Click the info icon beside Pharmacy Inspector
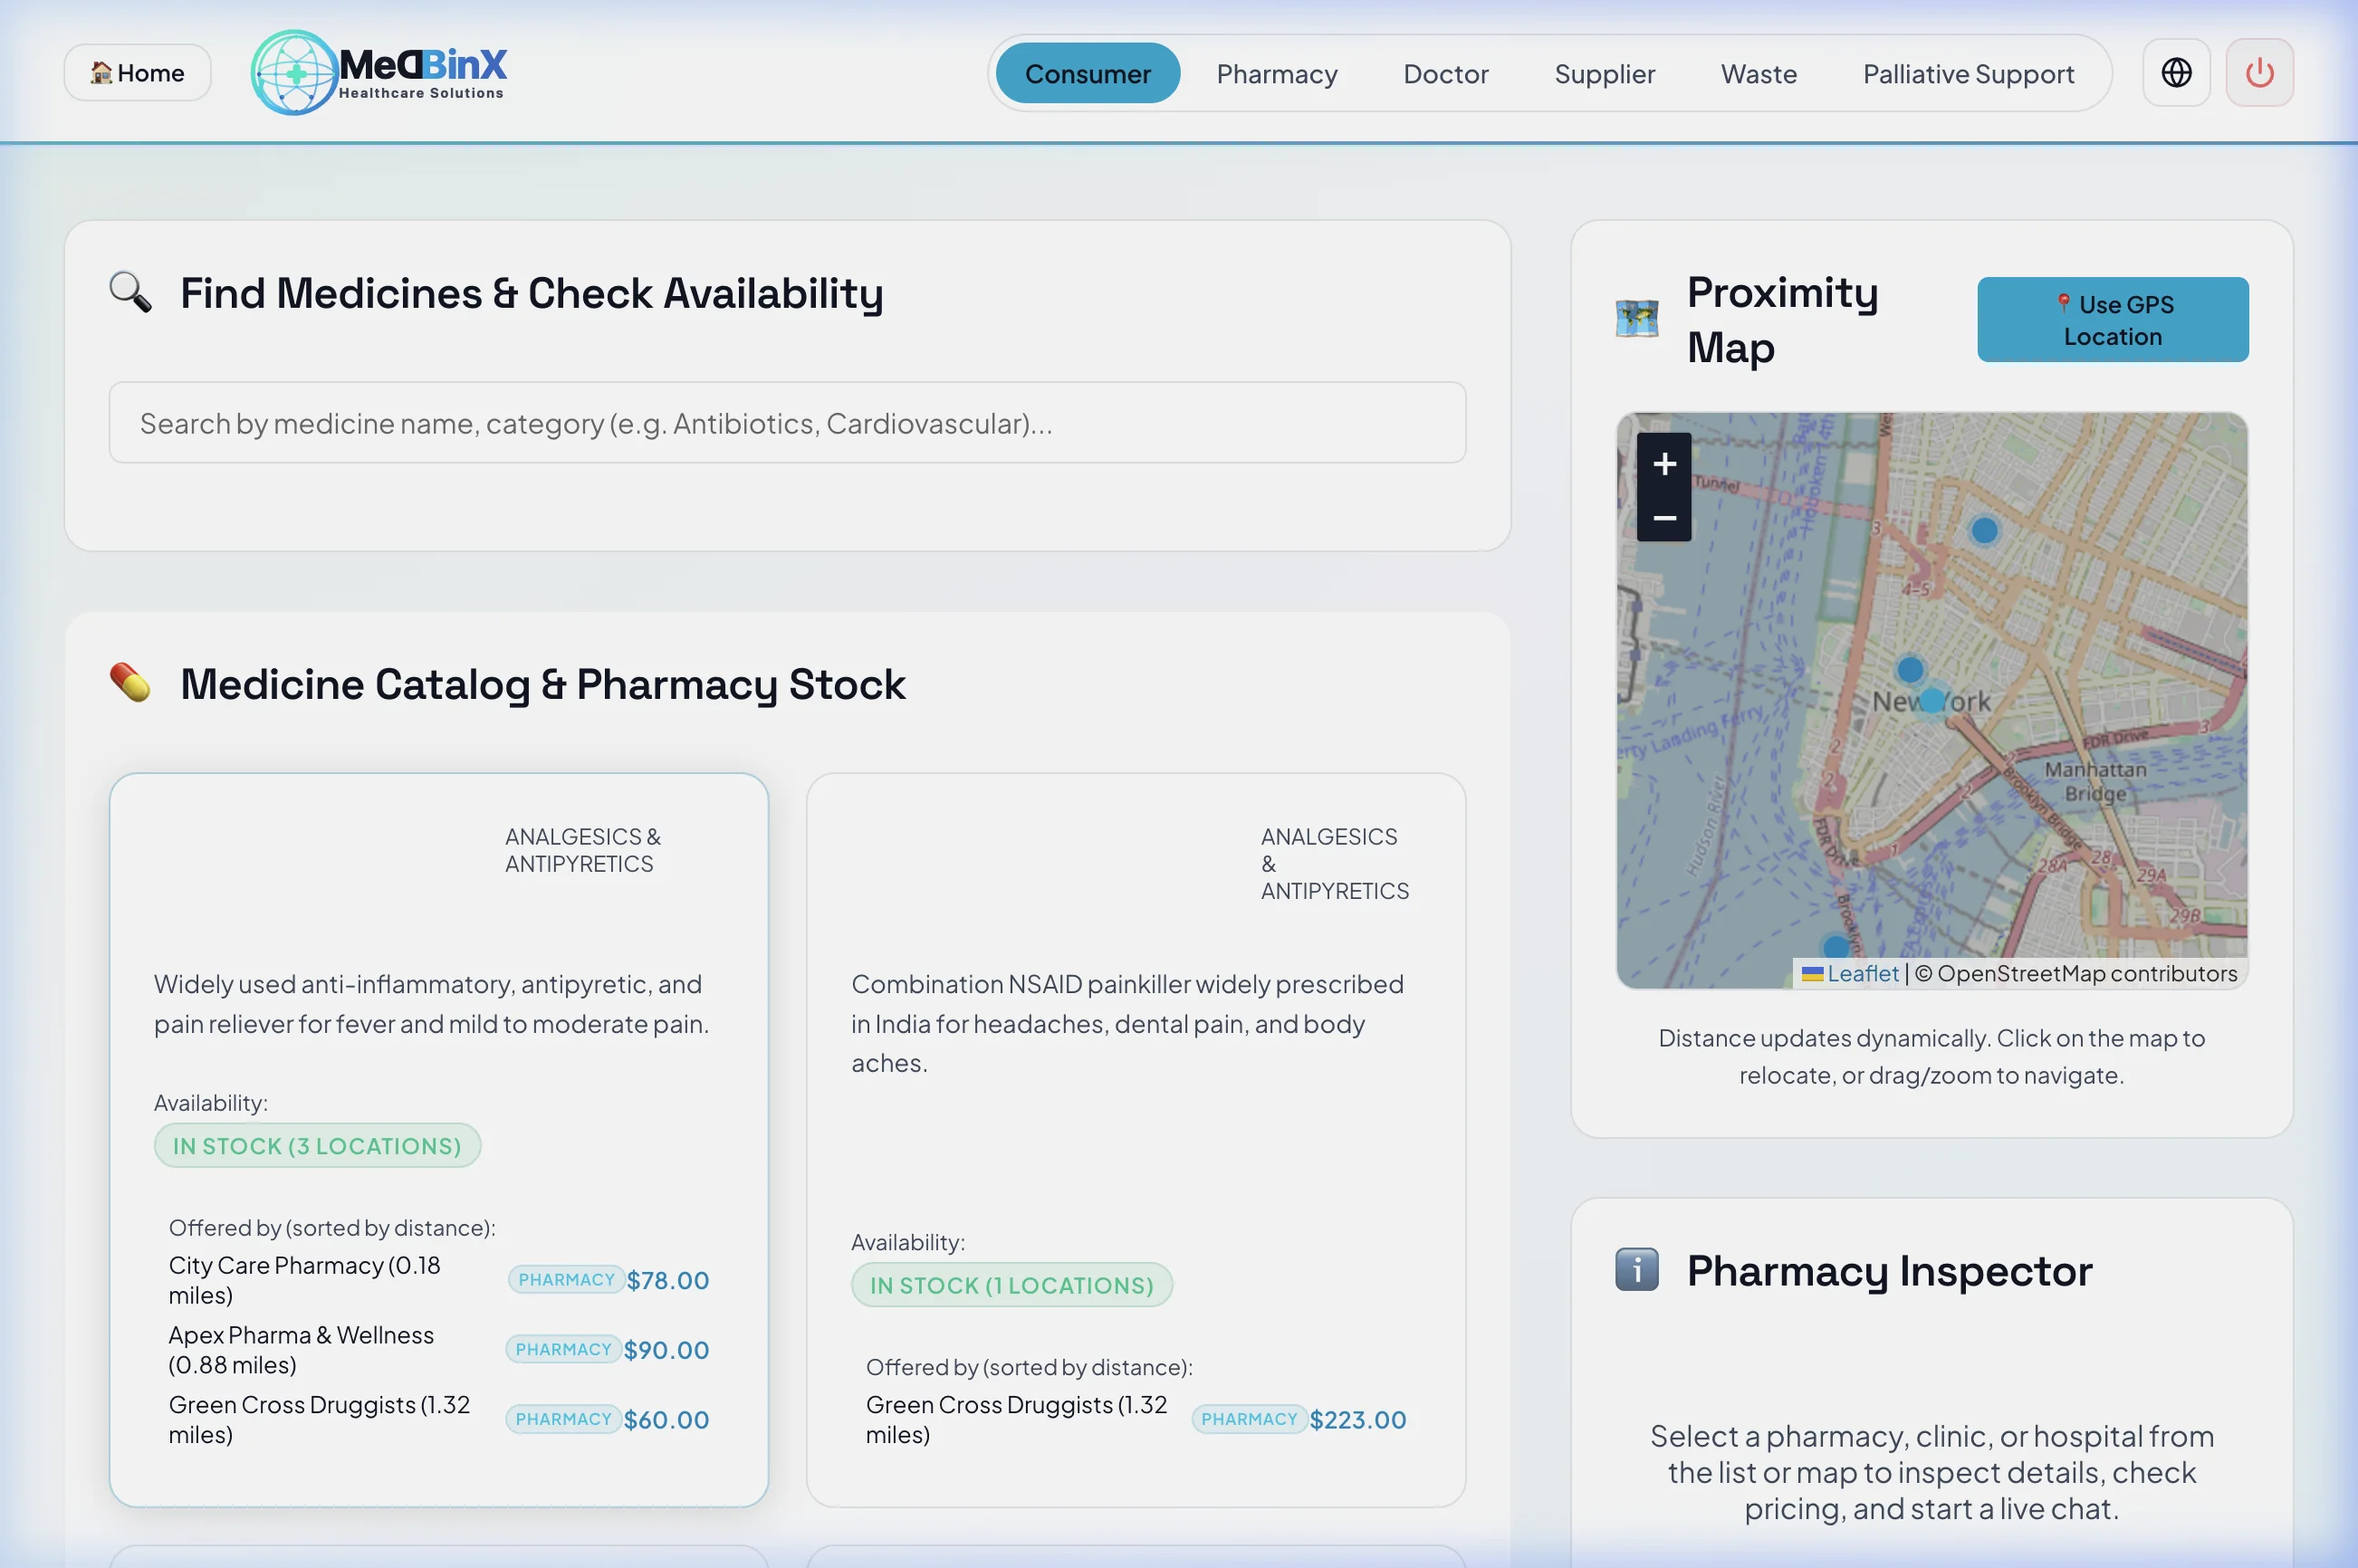The image size is (2358, 1568). pyautogui.click(x=1637, y=1270)
